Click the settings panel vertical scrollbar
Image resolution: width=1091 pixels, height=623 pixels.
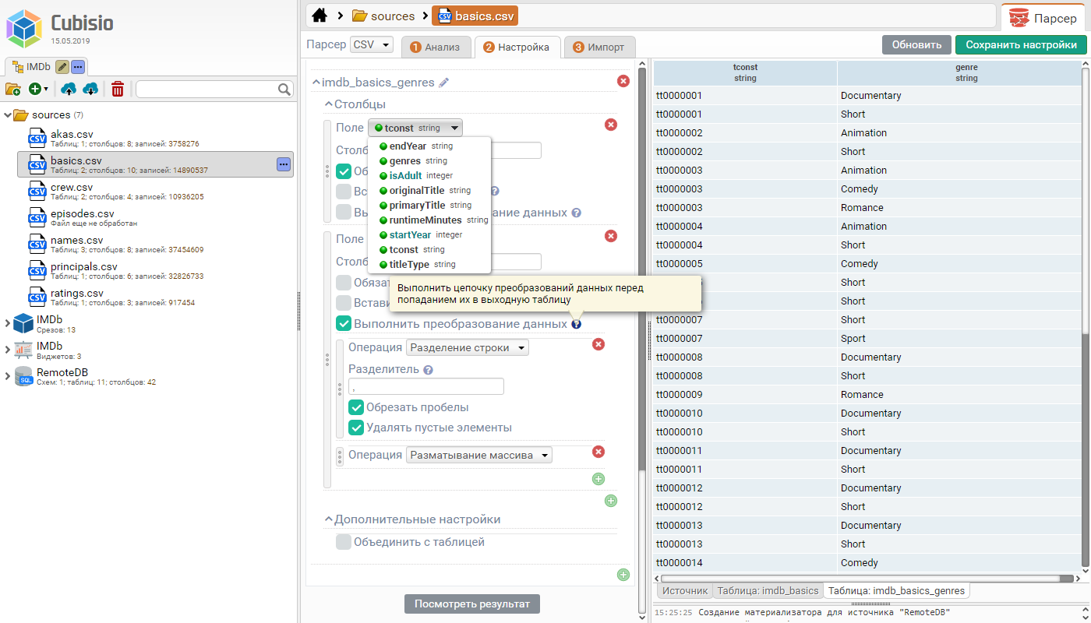(x=642, y=269)
